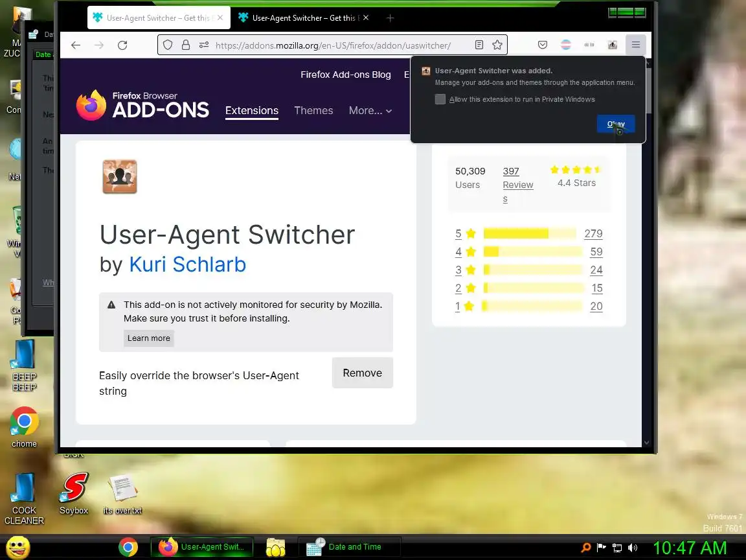Image resolution: width=746 pixels, height=560 pixels.
Task: Click the 10:47 AM taskbar clock
Action: click(690, 548)
